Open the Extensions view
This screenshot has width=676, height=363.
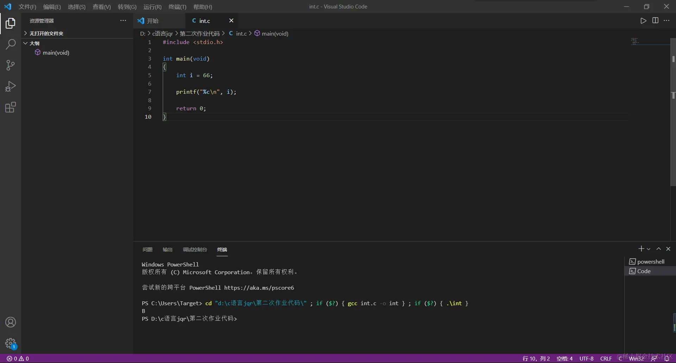pyautogui.click(x=11, y=107)
